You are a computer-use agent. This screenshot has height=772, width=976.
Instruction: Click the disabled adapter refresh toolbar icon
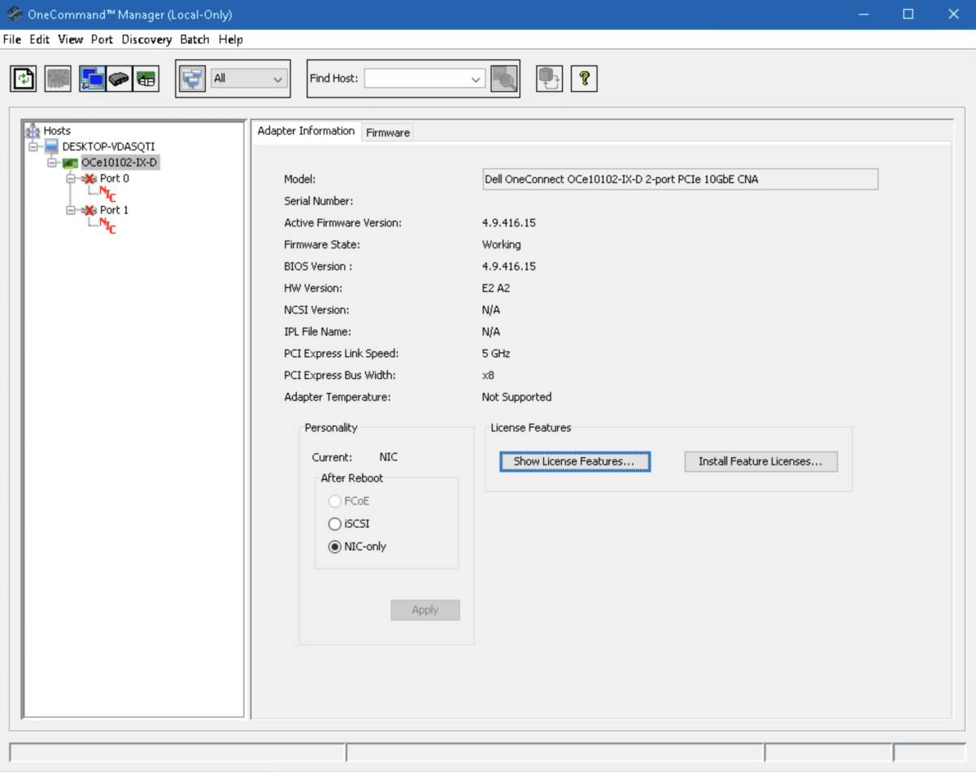(x=549, y=79)
